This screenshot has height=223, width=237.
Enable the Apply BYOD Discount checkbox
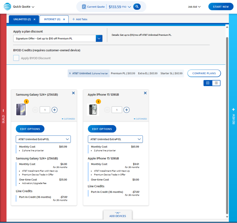(16, 58)
